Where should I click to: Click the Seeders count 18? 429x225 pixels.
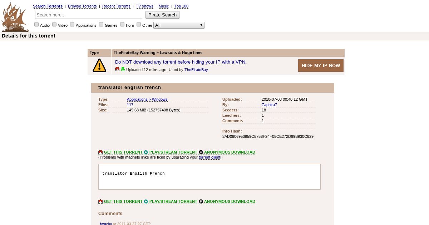[264, 110]
